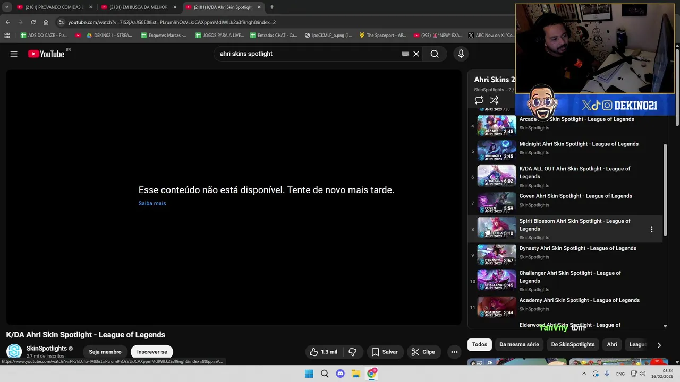Screen dimensions: 680x382
Task: Subscribe with Inscrever-se button
Action: (152, 352)
